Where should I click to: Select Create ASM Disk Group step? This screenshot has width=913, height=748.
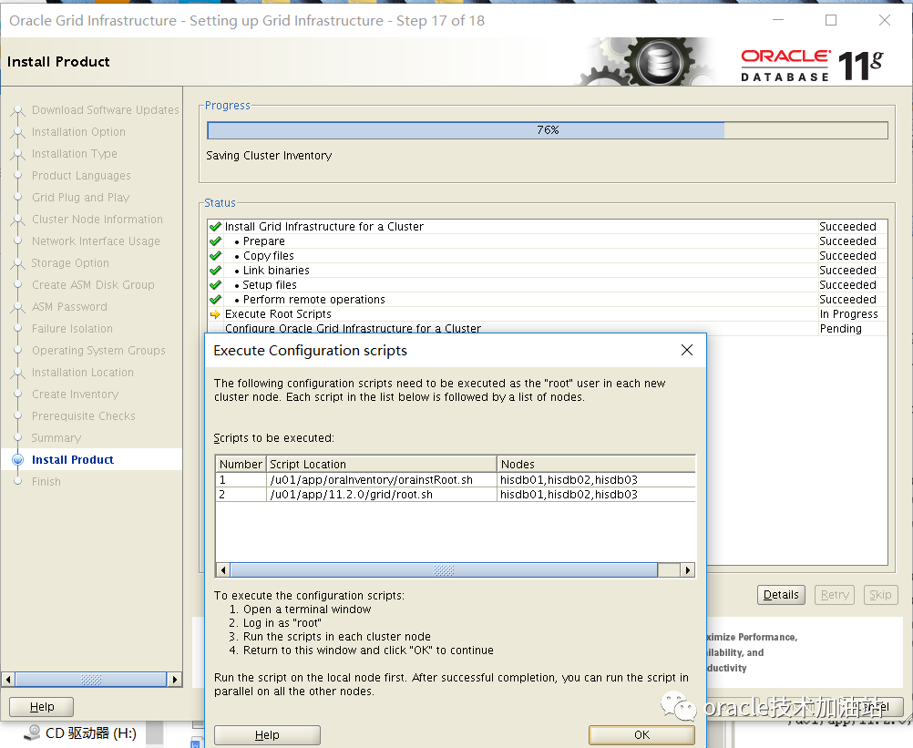[93, 284]
